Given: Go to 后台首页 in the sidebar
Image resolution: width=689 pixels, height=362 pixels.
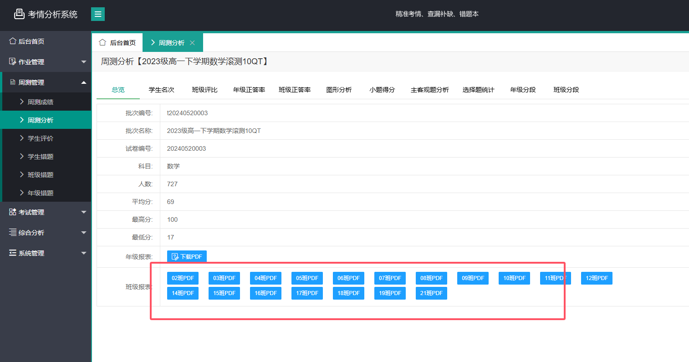Looking at the screenshot, I should [x=46, y=41].
